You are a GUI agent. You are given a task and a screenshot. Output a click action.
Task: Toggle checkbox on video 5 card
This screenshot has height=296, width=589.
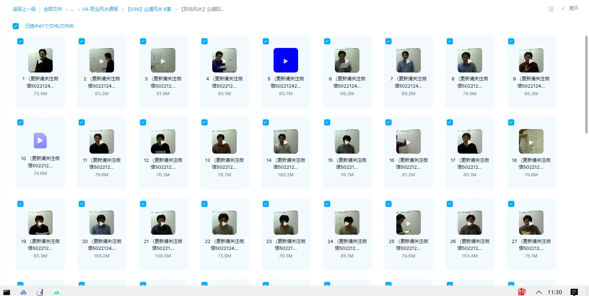[266, 41]
